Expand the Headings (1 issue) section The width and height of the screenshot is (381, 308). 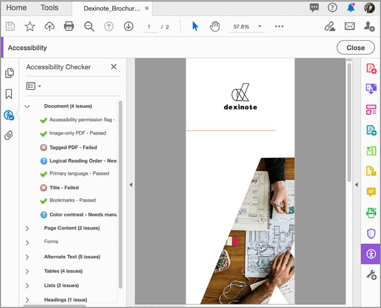27,300
